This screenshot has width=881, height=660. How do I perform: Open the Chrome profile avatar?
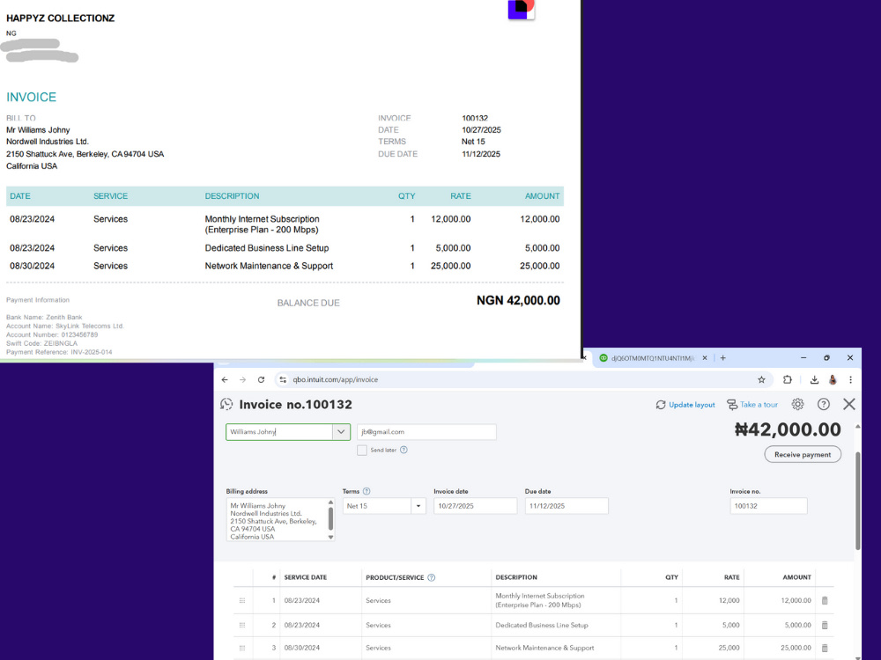click(833, 380)
